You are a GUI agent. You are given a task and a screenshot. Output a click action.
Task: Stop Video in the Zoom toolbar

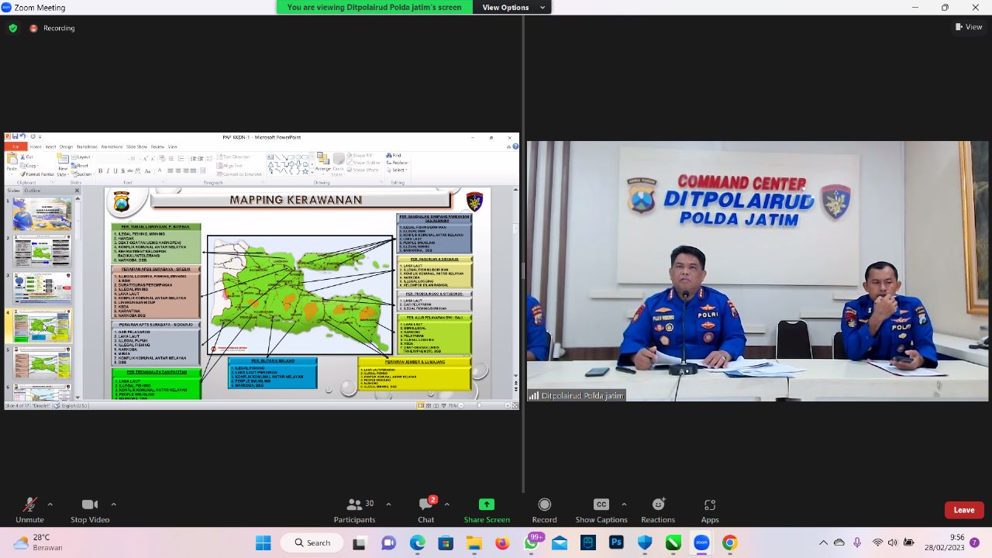pos(90,509)
